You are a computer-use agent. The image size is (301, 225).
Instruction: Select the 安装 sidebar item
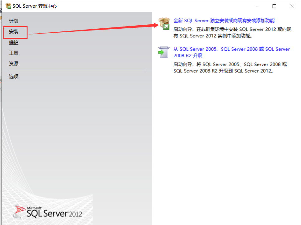click(14, 32)
